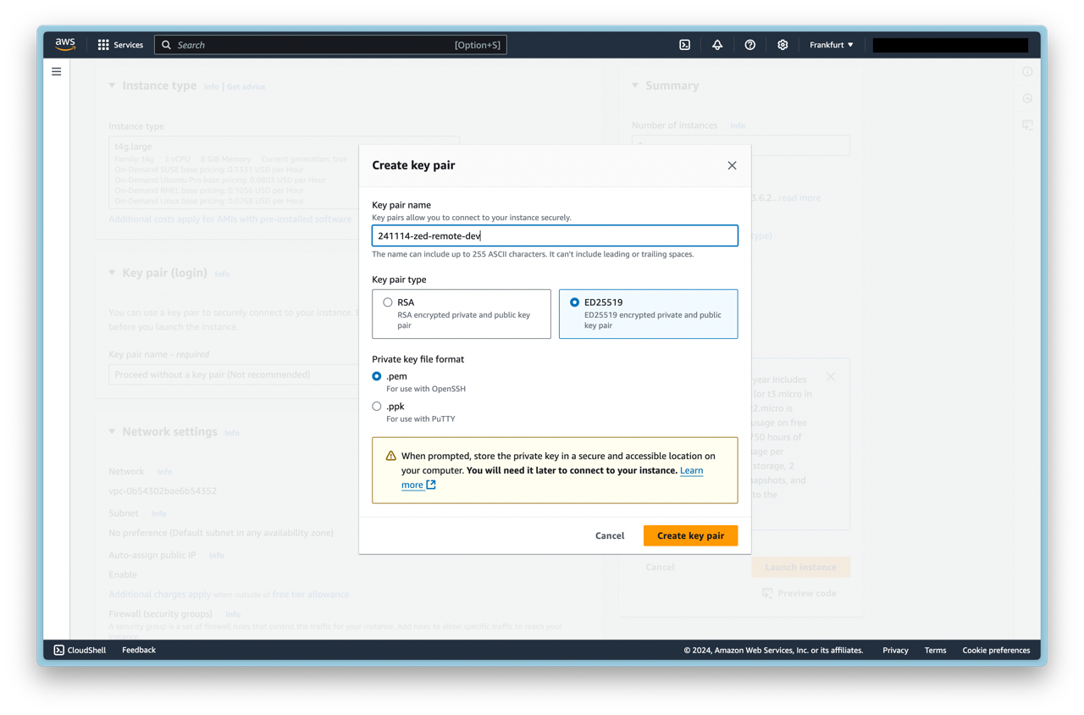The image size is (1084, 715).
Task: Select the .ppk private key file format
Action: point(376,406)
